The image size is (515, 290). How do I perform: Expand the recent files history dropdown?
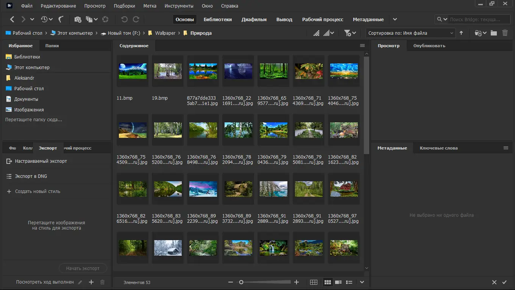51,19
